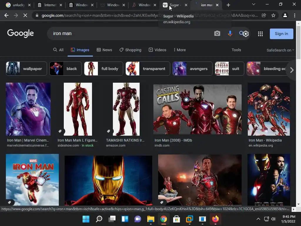Image resolution: width=301 pixels, height=226 pixels.
Task: Open the Chrome three-dot menu
Action: (x=295, y=15)
